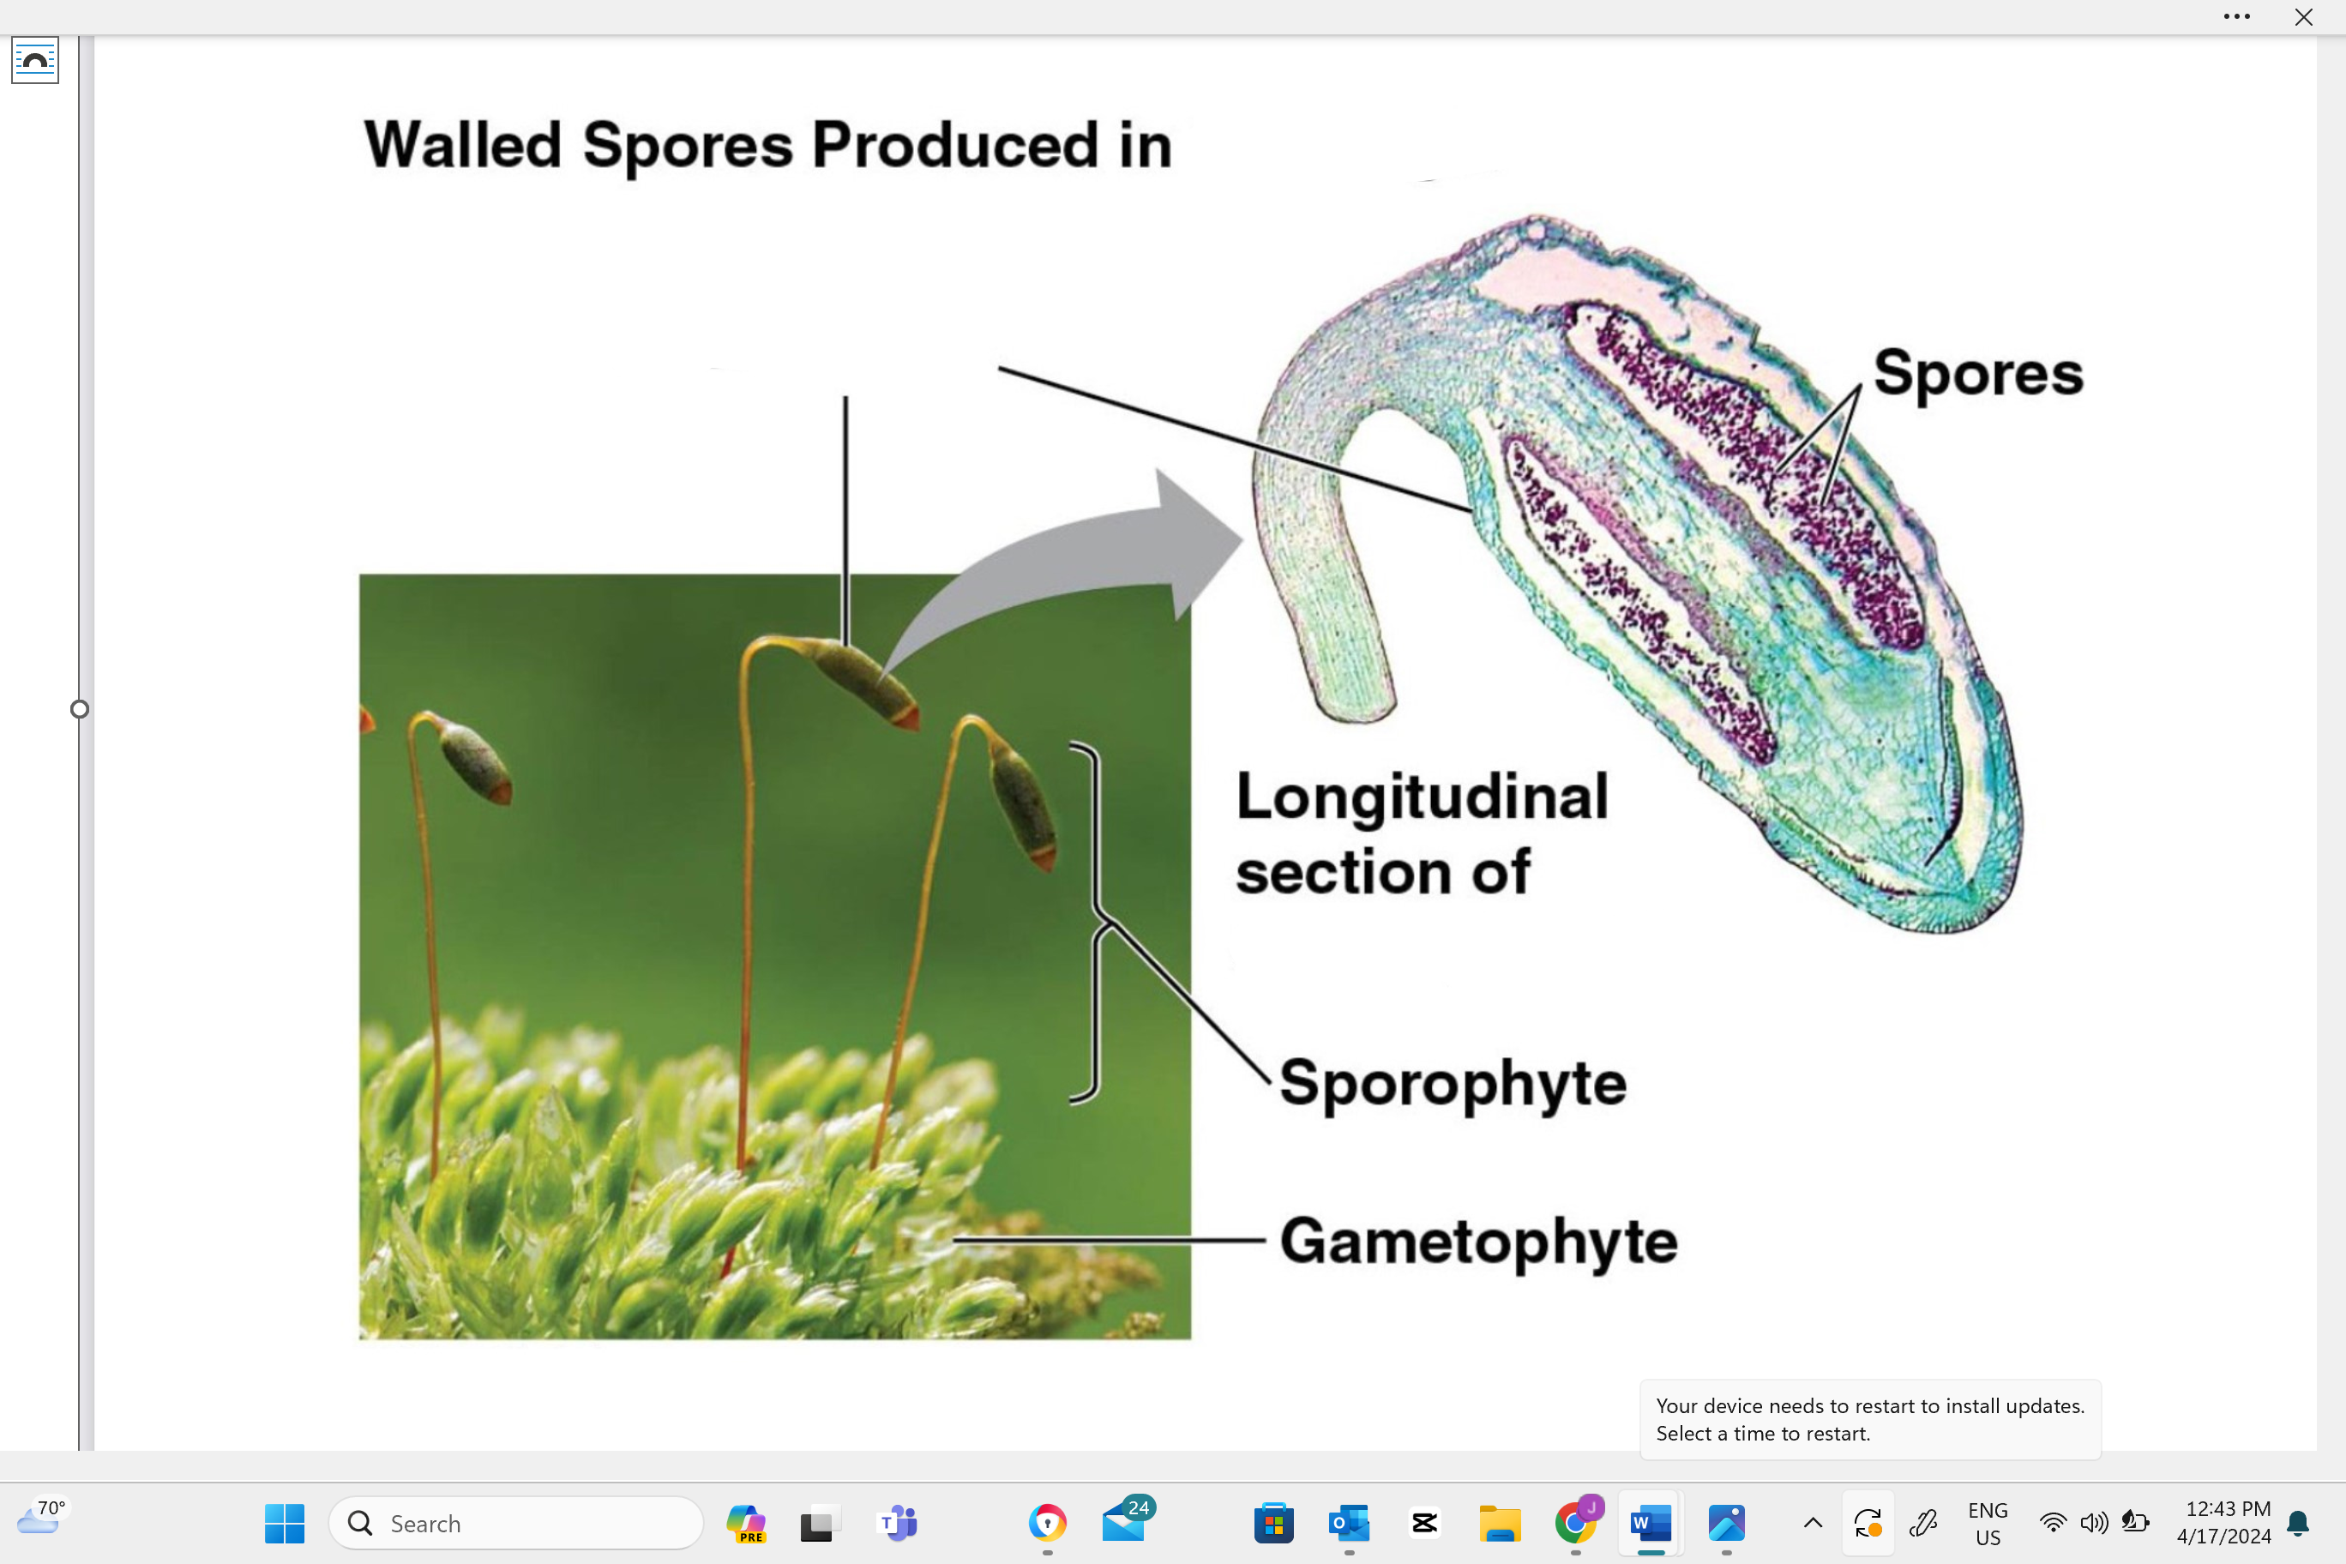This screenshot has width=2346, height=1564.
Task: Expand the hidden system tray icons chevron
Action: tap(1814, 1523)
